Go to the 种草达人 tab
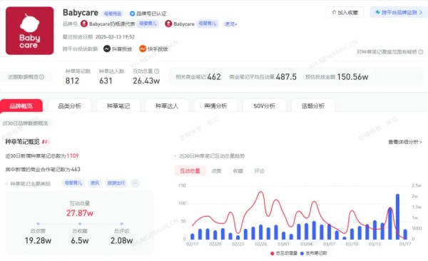 click(167, 106)
